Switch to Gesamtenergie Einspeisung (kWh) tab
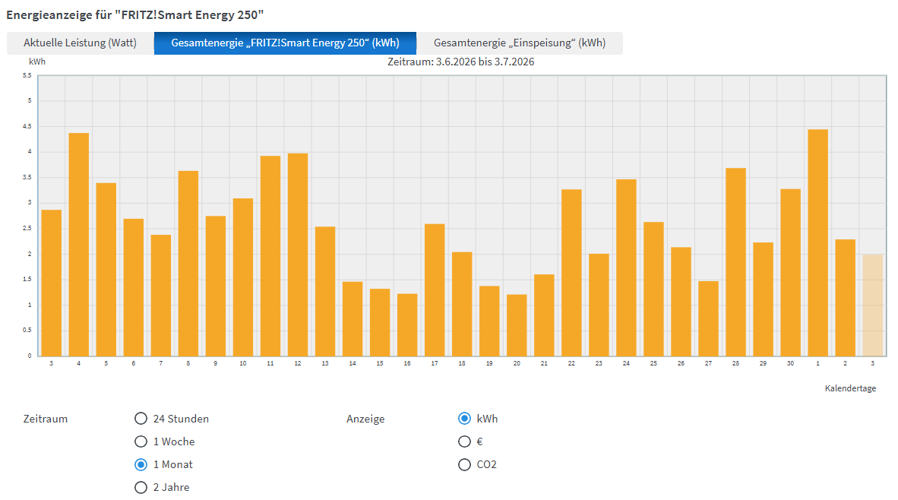Viewport: 898px width, 500px height. (520, 43)
